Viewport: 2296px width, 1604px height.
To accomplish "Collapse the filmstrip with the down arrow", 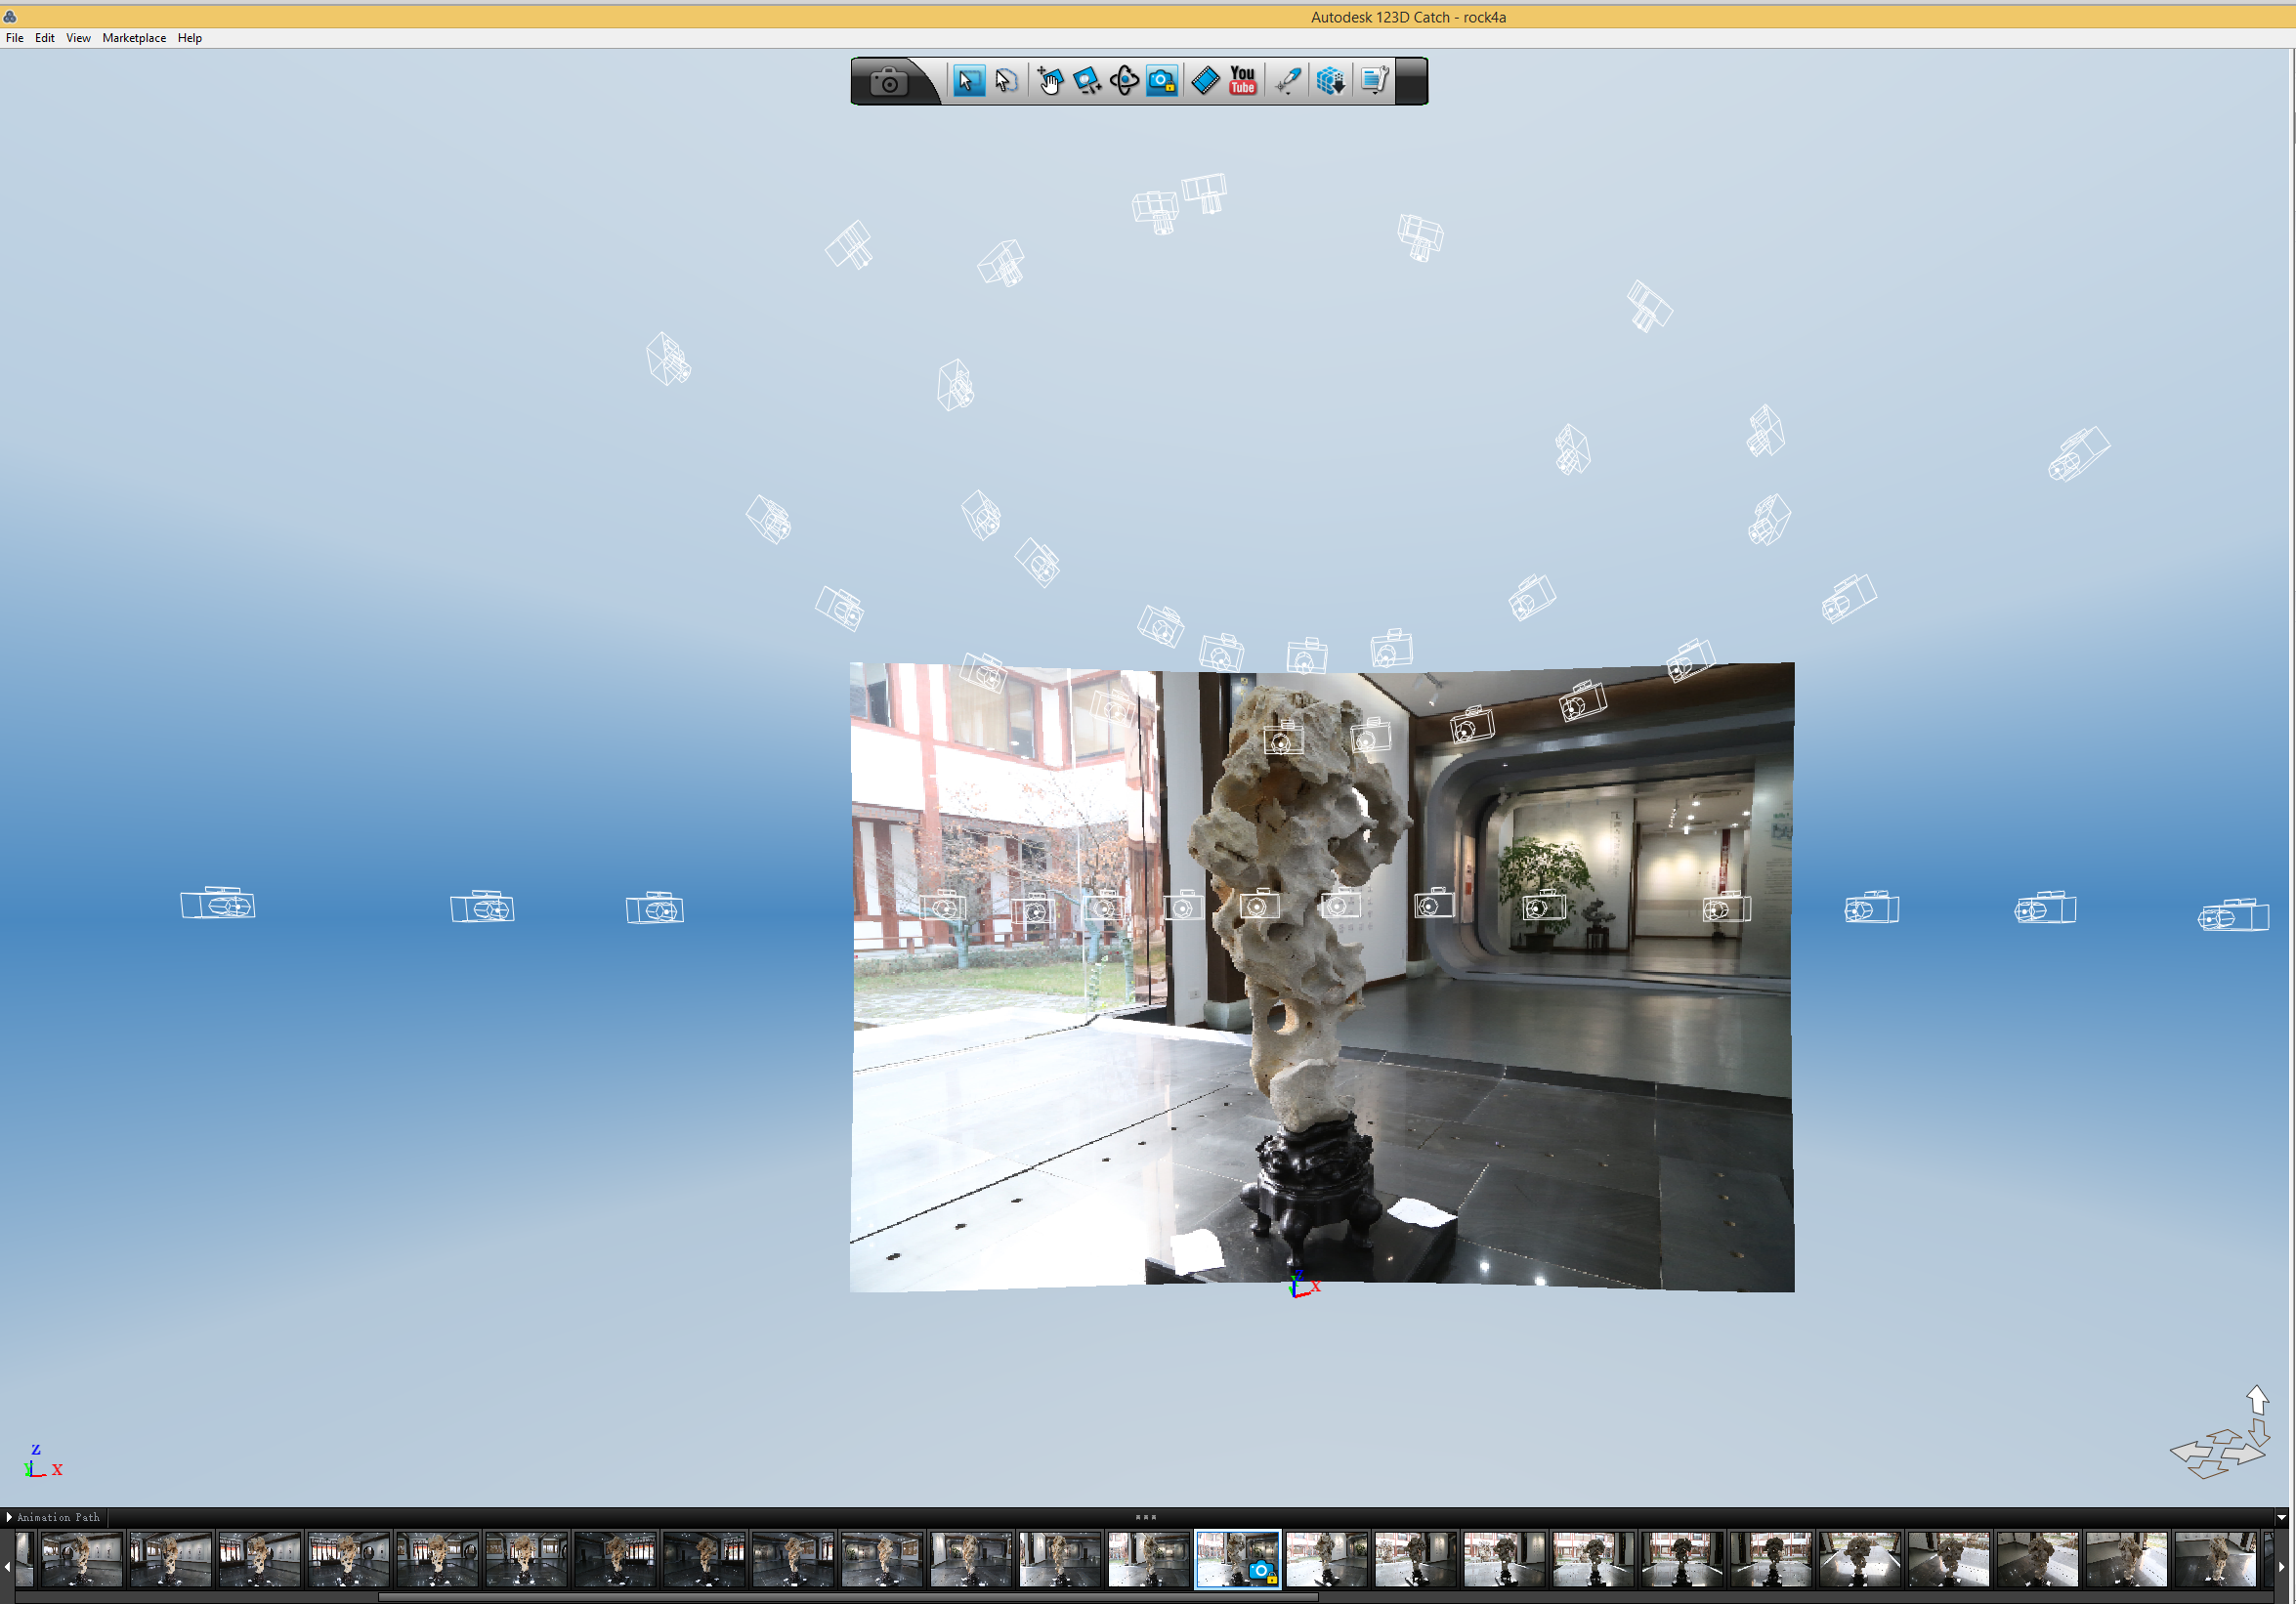I will click(2282, 1517).
